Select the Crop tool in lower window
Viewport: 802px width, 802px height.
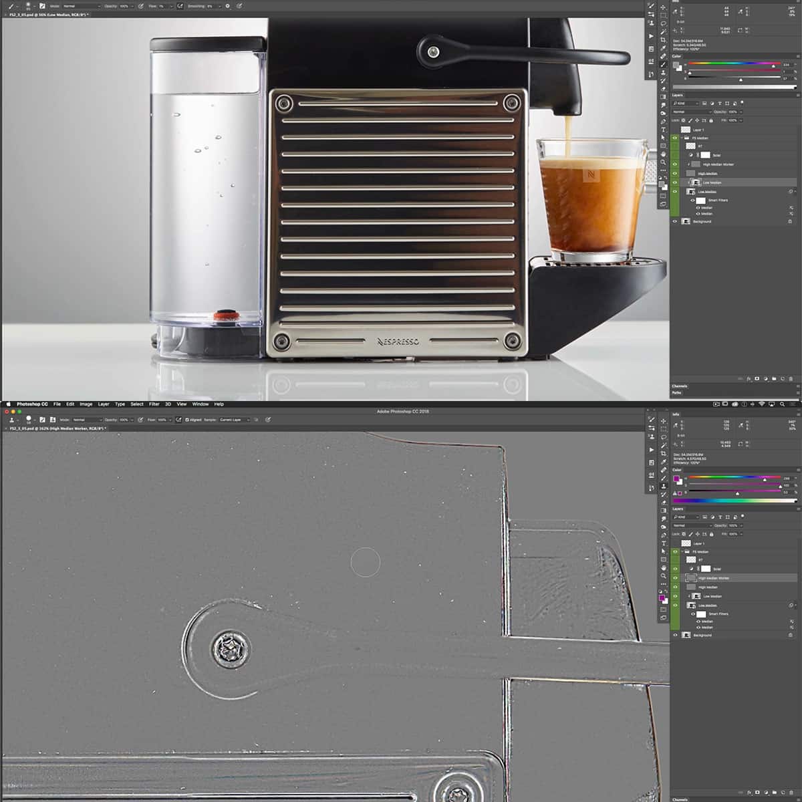(664, 454)
